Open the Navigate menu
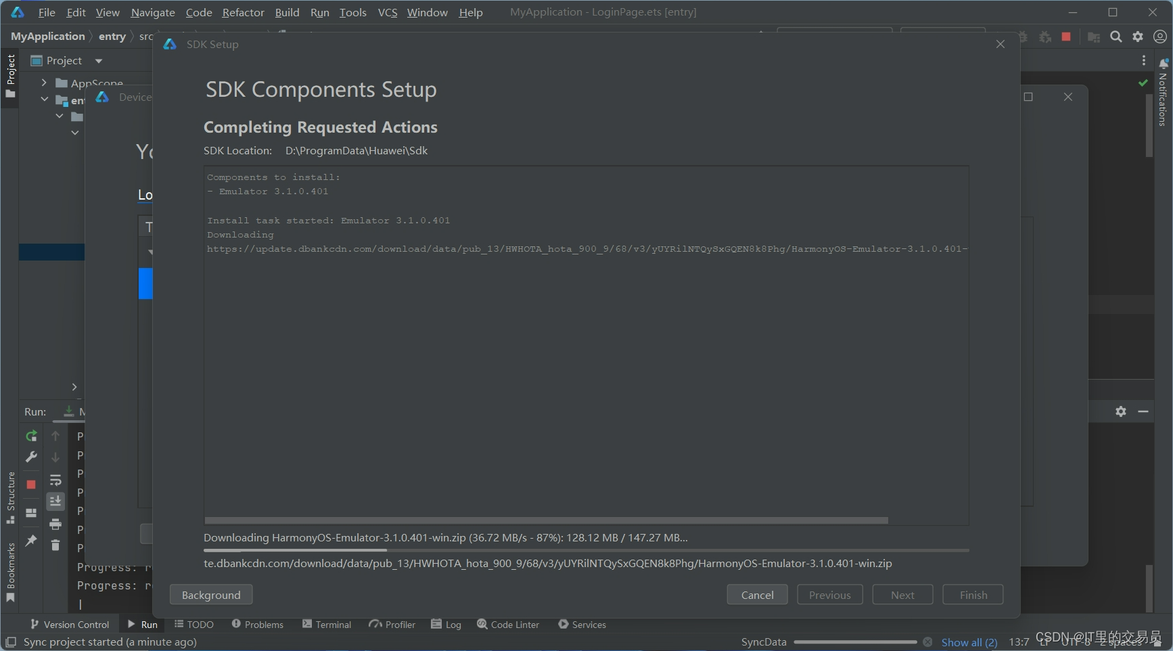Screen dimensions: 1173x651 tap(153, 12)
